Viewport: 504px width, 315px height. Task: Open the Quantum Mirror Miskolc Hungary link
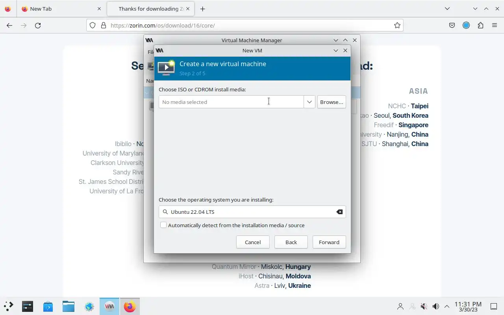pyautogui.click(x=261, y=267)
